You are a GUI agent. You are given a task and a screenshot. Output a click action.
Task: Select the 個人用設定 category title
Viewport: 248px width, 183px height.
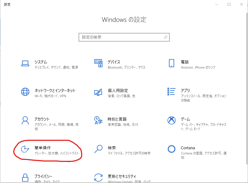pyautogui.click(x=118, y=90)
